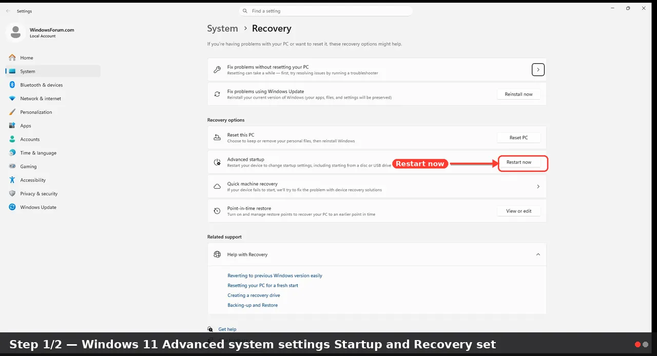
Task: Click the Windows Update circular arrows icon
Action: tap(12, 208)
